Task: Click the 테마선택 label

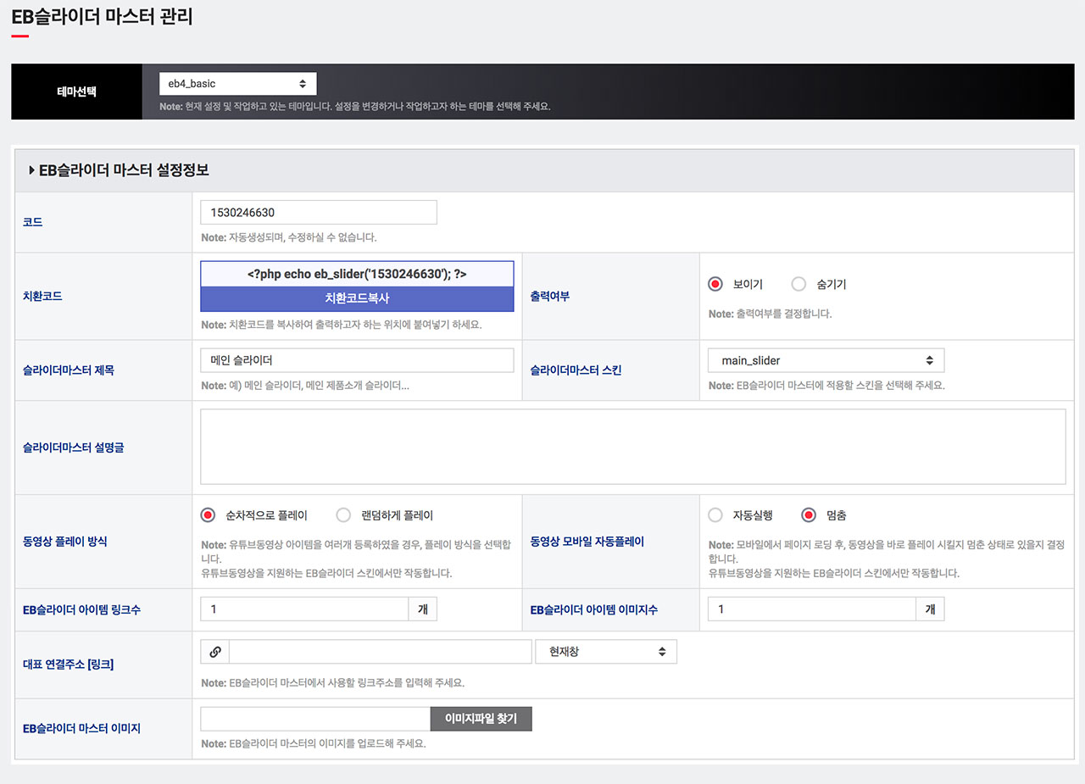Action: [76, 92]
